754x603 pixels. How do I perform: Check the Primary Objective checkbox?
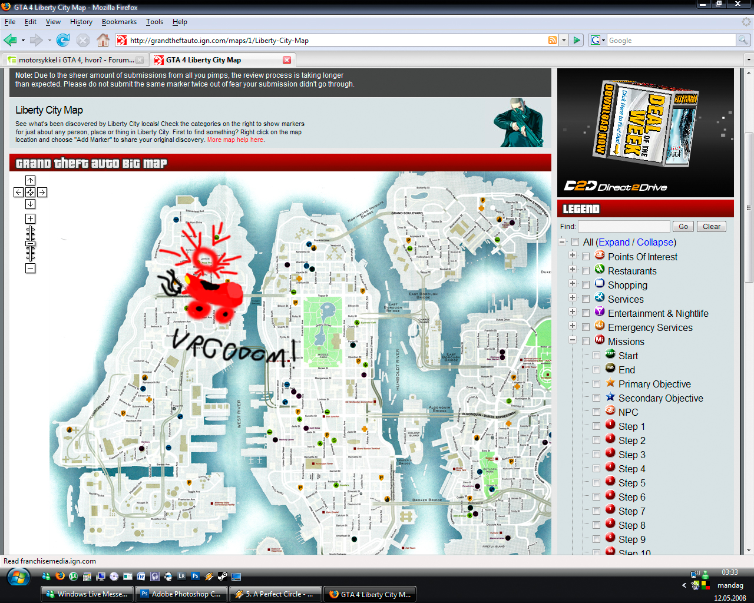(596, 384)
